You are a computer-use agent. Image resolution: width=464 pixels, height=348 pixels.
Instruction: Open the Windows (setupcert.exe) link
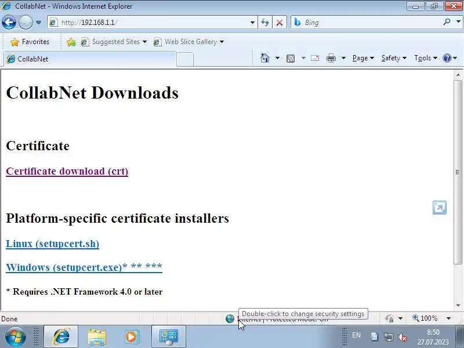84,267
